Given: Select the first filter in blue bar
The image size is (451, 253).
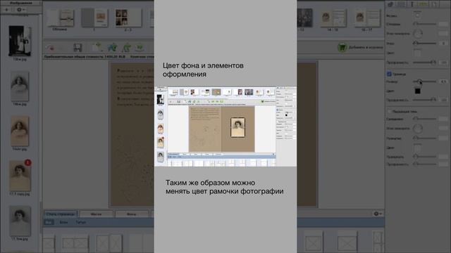Looking at the screenshot, I should tap(49, 222).
